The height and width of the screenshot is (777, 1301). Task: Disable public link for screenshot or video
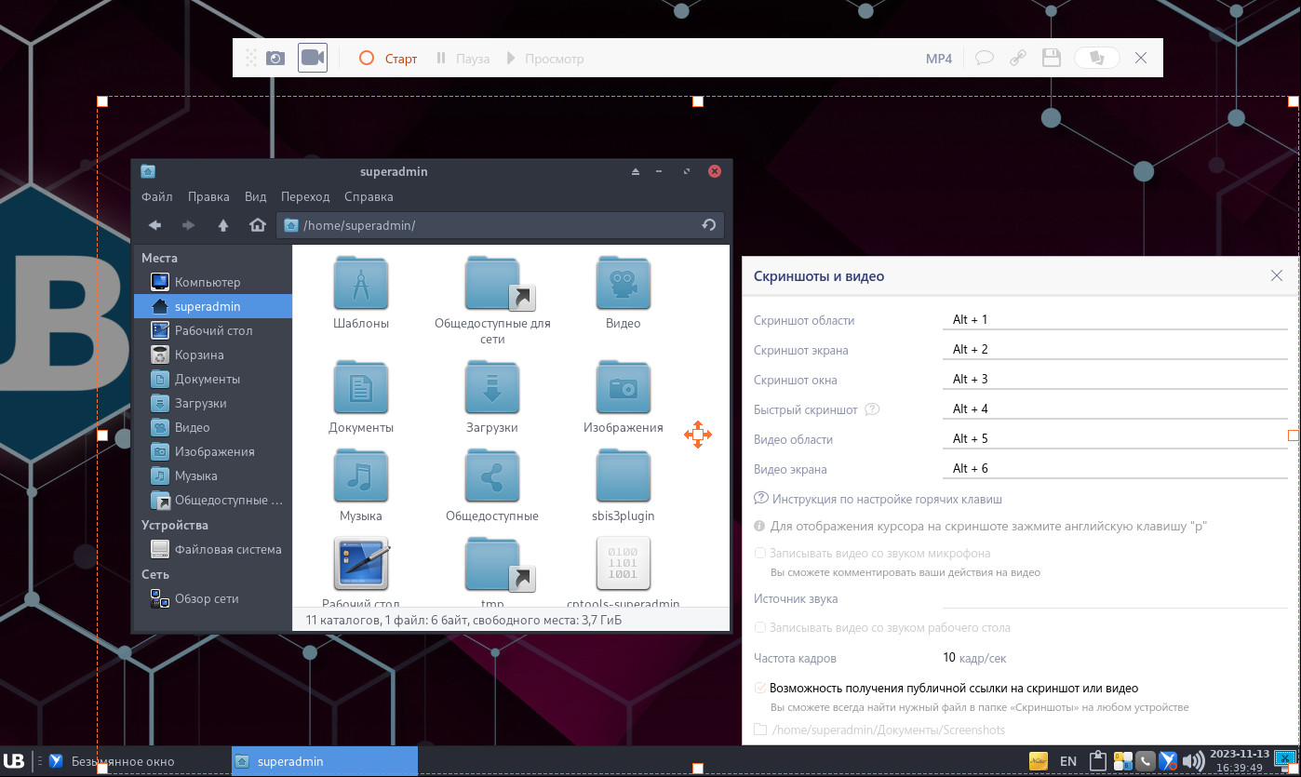[x=760, y=689]
